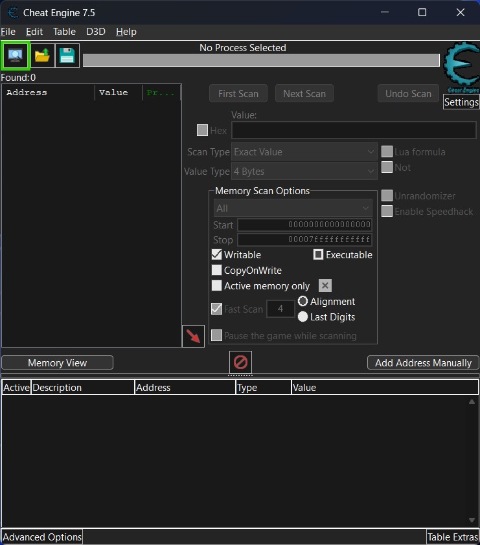Enable the Lua formula checkbox
The width and height of the screenshot is (480, 545).
click(387, 151)
